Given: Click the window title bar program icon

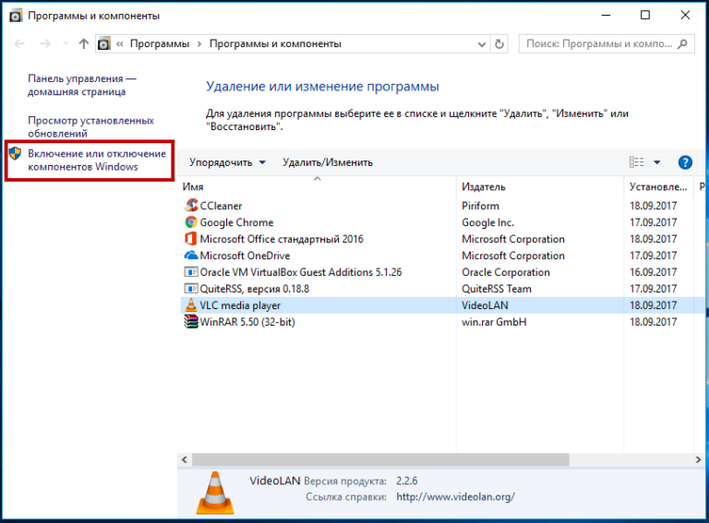Looking at the screenshot, I should pos(16,16).
